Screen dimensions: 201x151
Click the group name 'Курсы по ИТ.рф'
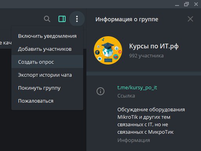154,46
